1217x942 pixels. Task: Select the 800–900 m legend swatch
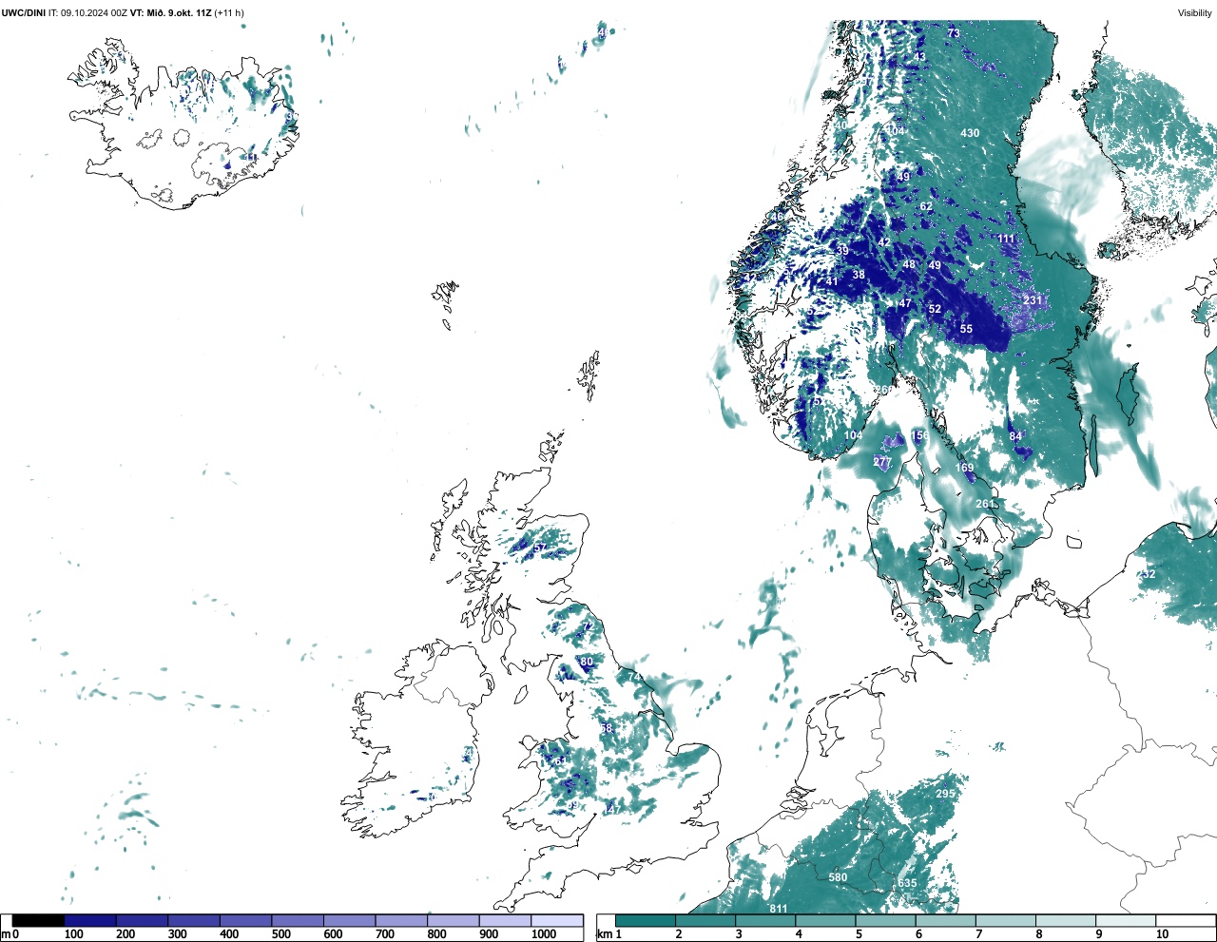click(453, 921)
